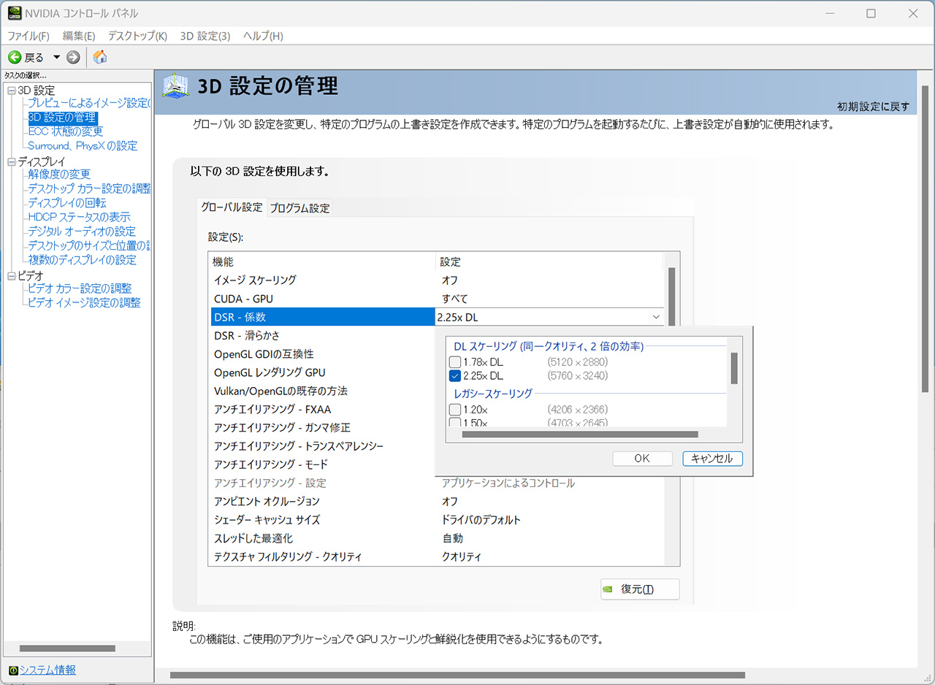Select the アンチエイリアシング - トランスペアレンシー row

click(321, 446)
